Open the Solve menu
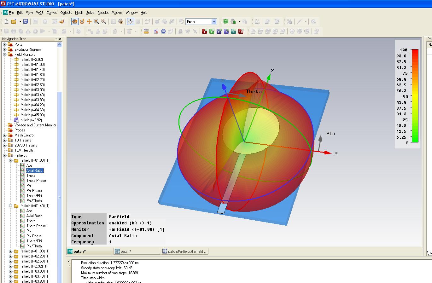 [90, 13]
